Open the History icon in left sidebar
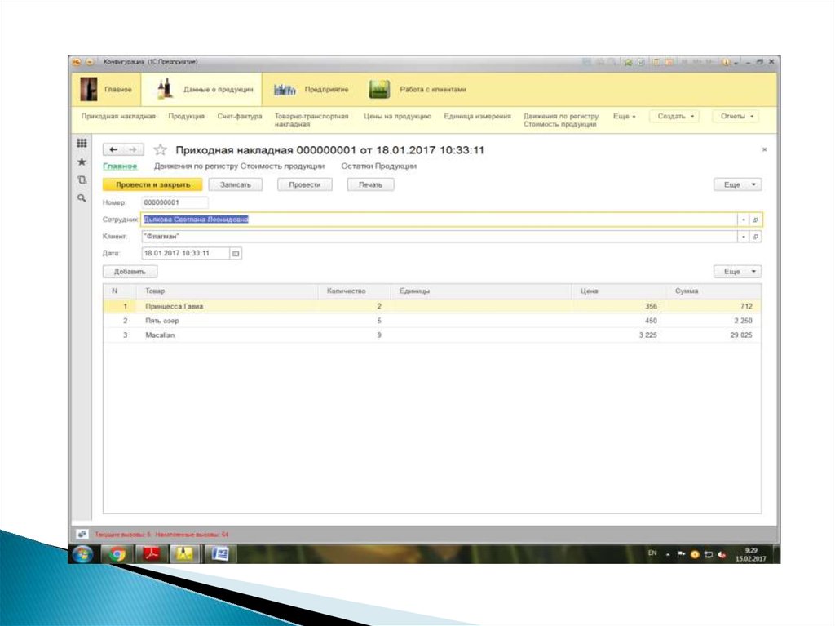Viewport: 835px width, 626px height. [82, 180]
